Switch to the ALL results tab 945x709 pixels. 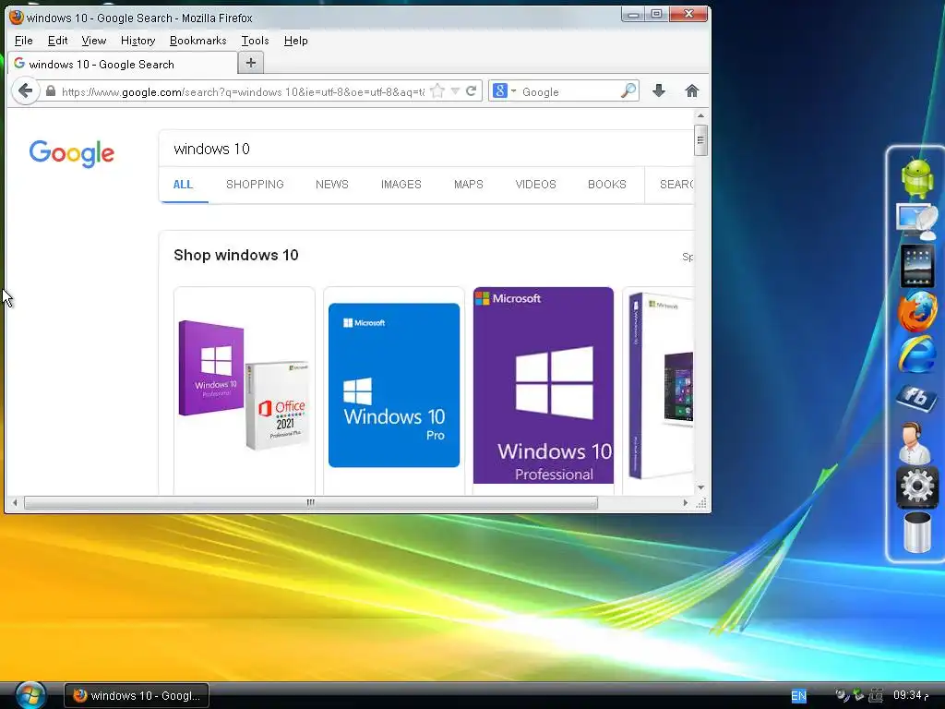[x=183, y=185]
